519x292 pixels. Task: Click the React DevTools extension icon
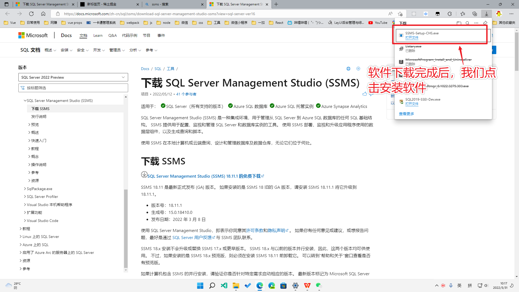414,14
